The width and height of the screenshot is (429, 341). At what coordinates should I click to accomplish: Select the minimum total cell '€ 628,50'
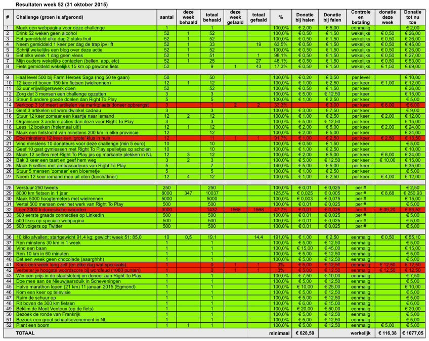tap(305, 334)
